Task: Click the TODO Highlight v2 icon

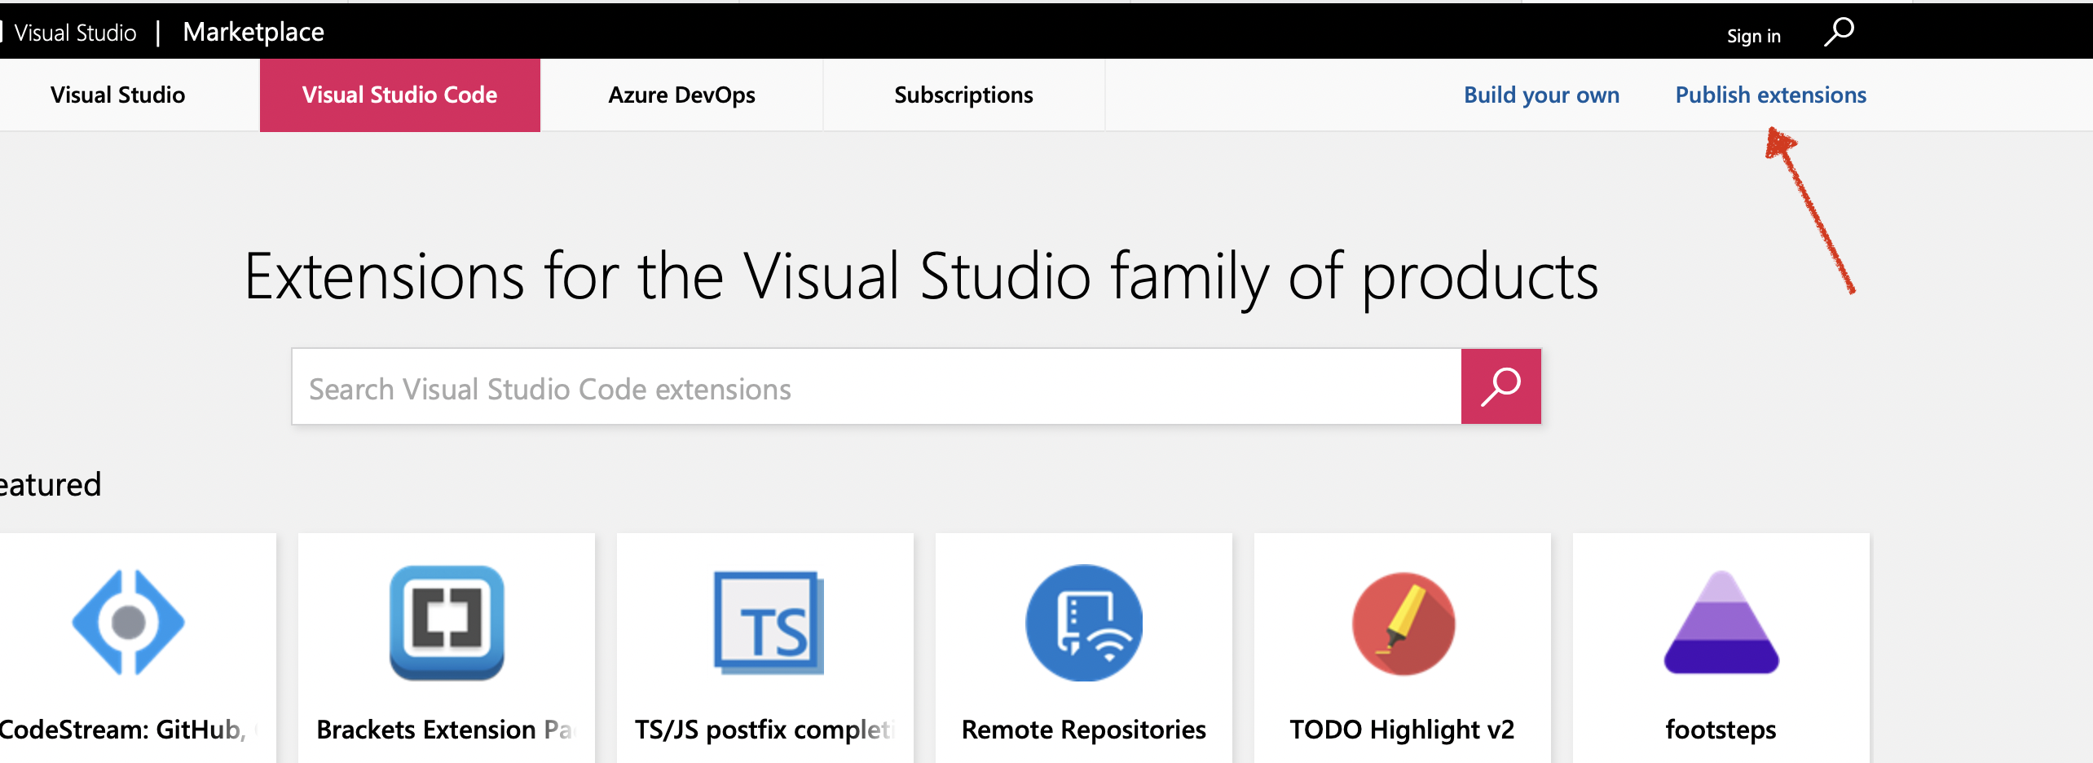Action: [1403, 624]
